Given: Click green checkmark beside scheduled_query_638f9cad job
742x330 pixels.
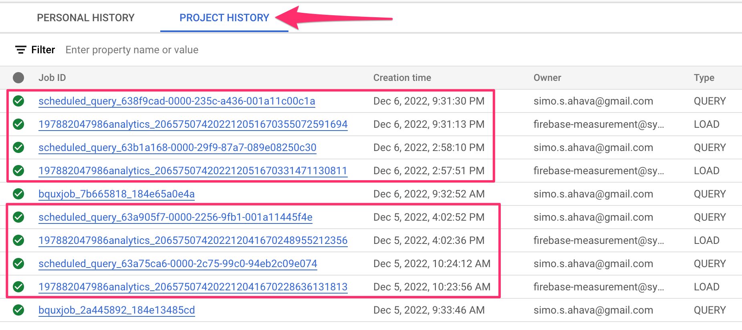Looking at the screenshot, I should click(x=18, y=101).
